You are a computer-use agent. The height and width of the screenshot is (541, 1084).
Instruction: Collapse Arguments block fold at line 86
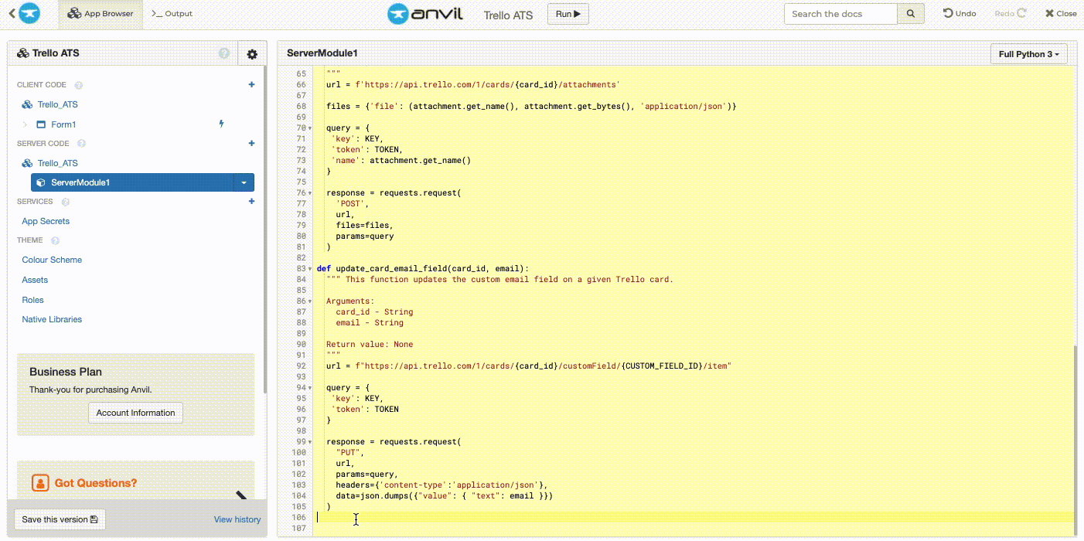click(310, 301)
